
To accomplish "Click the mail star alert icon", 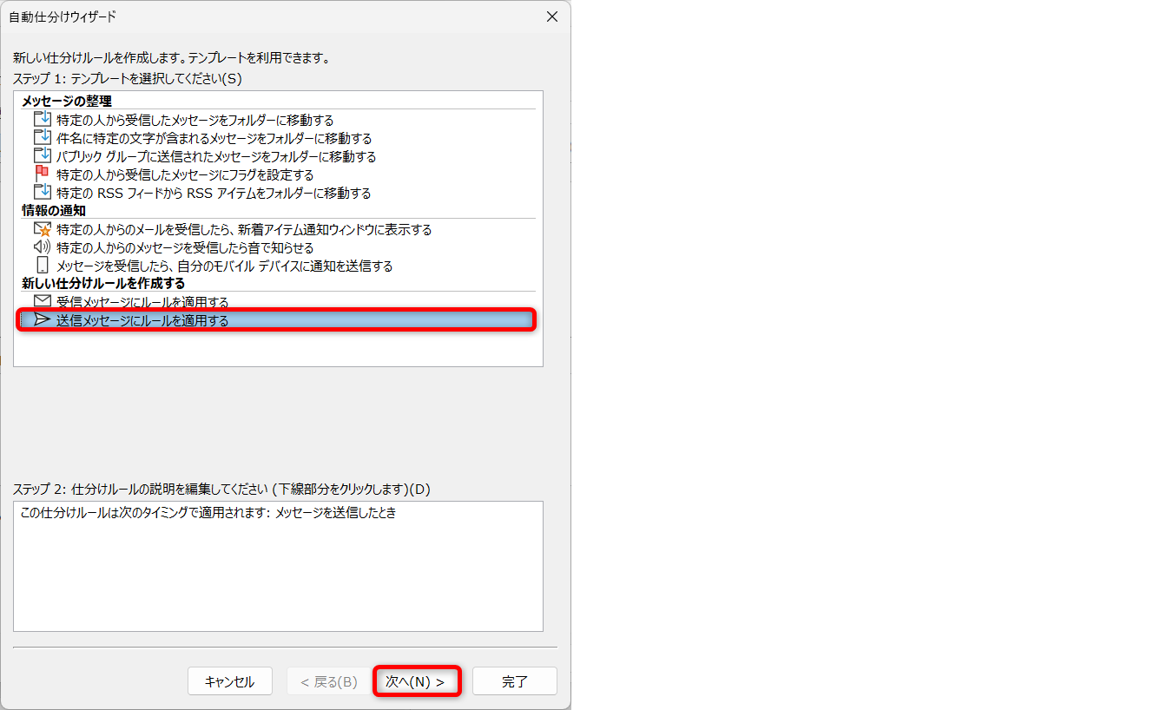I will tap(43, 230).
